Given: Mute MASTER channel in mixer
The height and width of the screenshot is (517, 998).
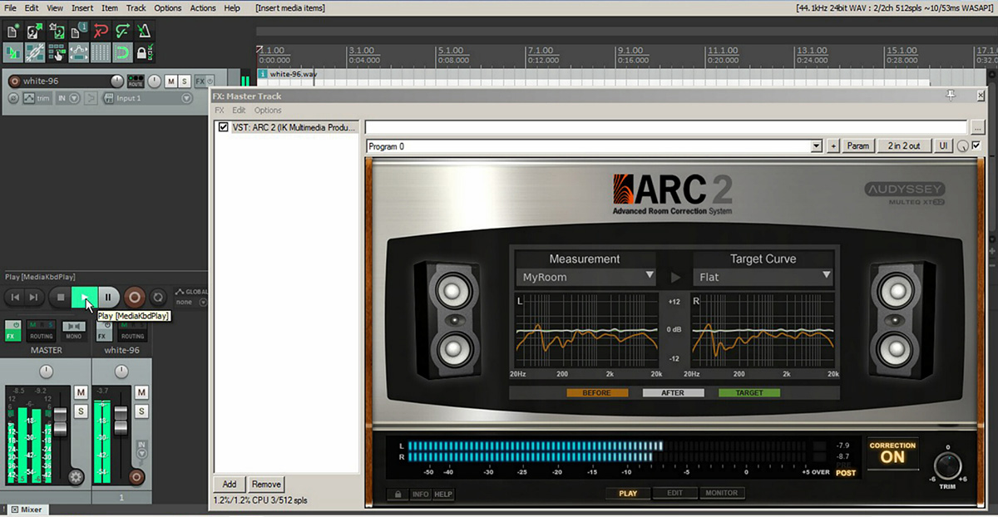Looking at the screenshot, I should tap(81, 392).
